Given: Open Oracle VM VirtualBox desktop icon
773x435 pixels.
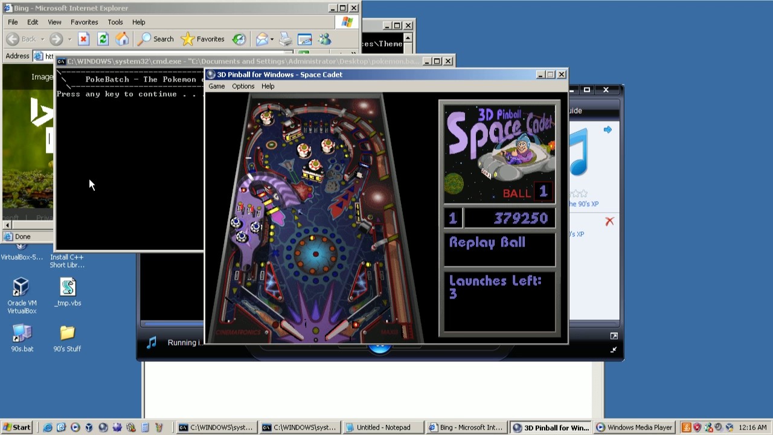Looking at the screenshot, I should [x=22, y=295].
